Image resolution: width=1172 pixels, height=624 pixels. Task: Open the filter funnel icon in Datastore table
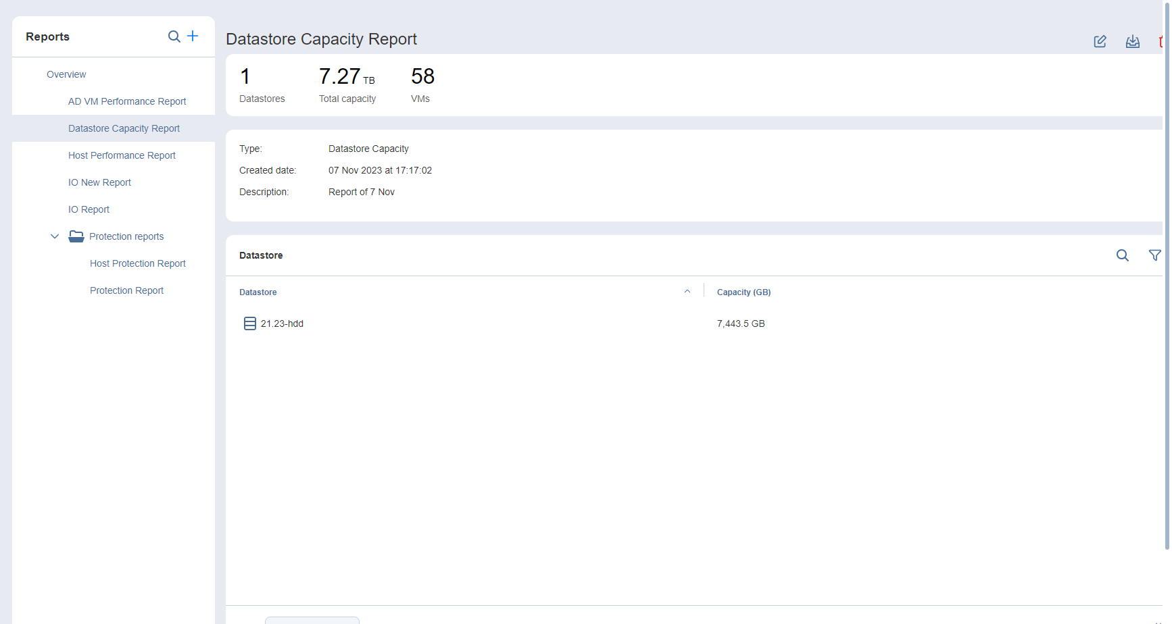[1154, 255]
